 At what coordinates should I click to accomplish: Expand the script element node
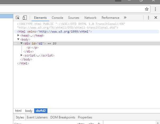click(21, 55)
